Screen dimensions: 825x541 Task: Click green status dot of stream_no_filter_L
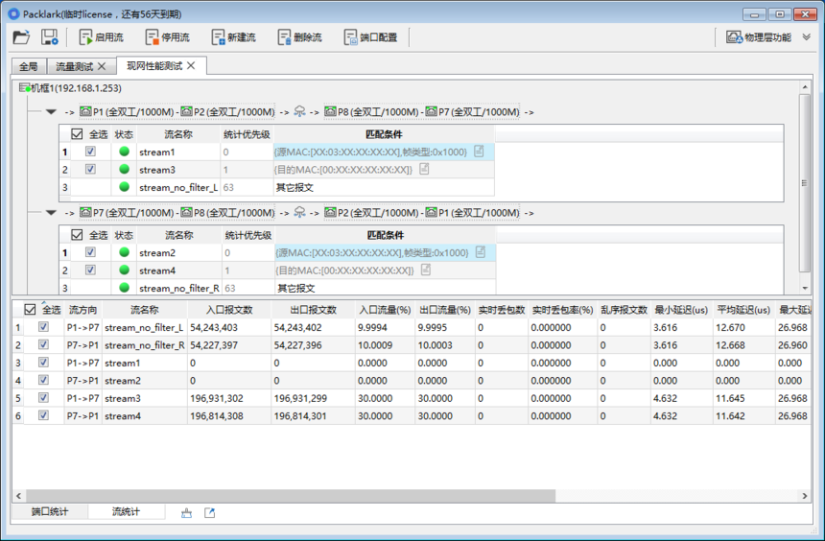(x=124, y=186)
